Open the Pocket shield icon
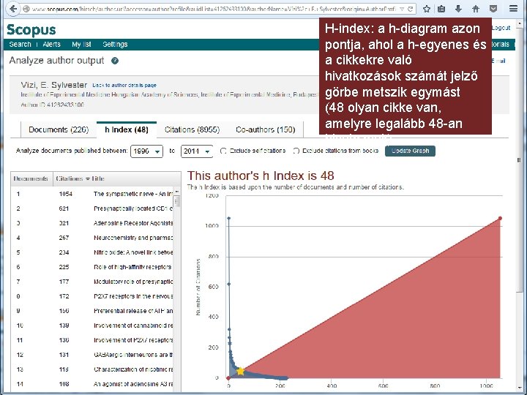The height and width of the screenshot is (395, 527). (493, 9)
